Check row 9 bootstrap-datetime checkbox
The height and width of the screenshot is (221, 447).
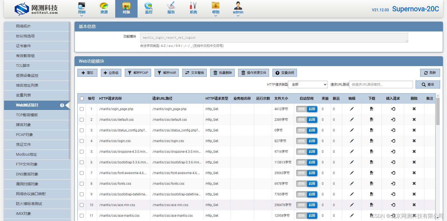(82, 194)
